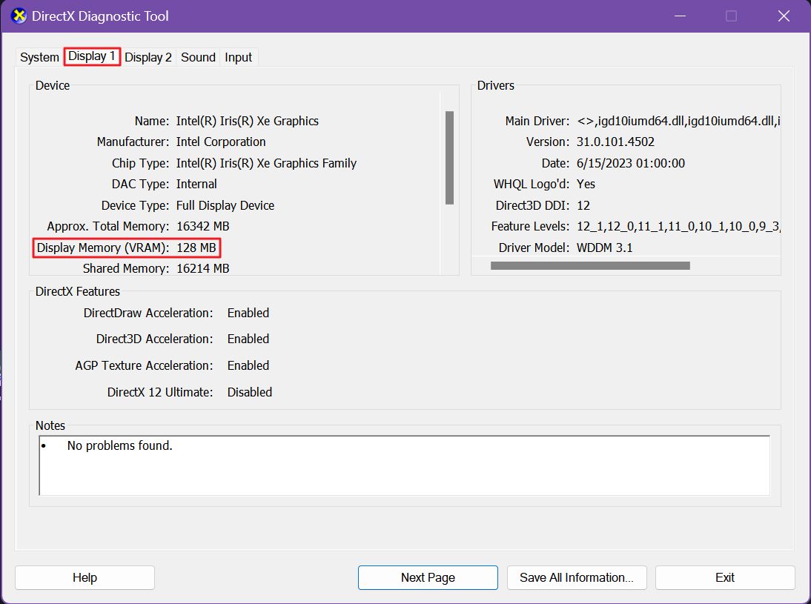Click the 'No problems found.' note
The width and height of the screenshot is (811, 604).
point(119,445)
